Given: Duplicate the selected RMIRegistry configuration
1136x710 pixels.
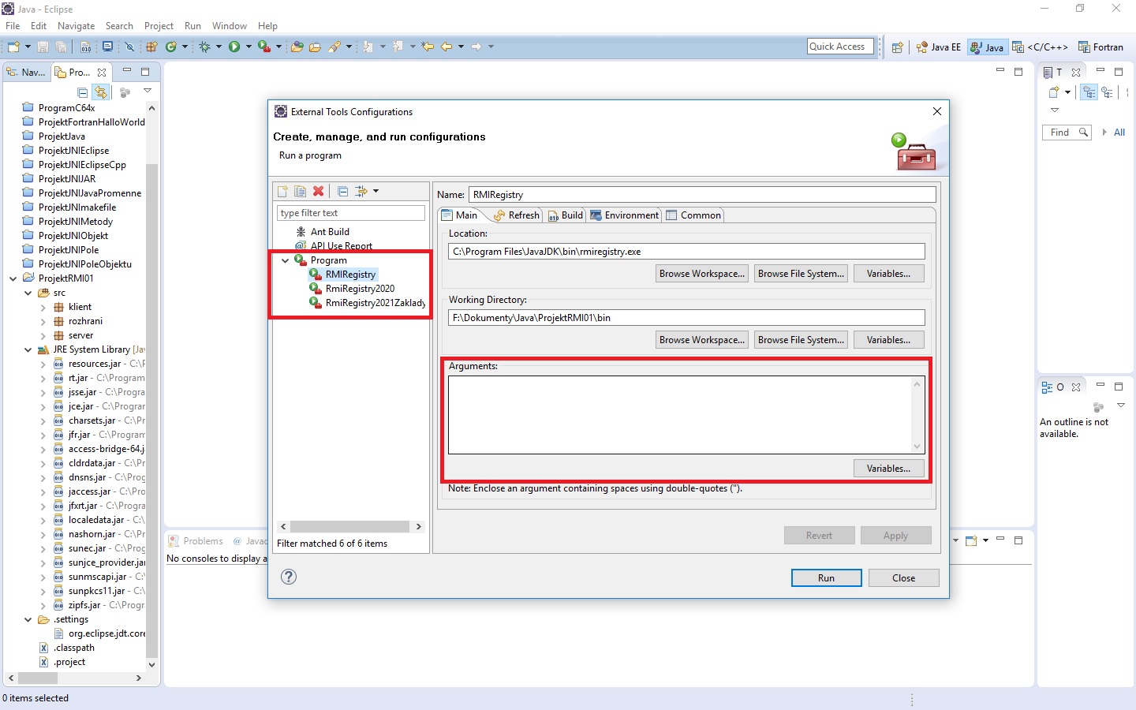Looking at the screenshot, I should pyautogui.click(x=300, y=191).
